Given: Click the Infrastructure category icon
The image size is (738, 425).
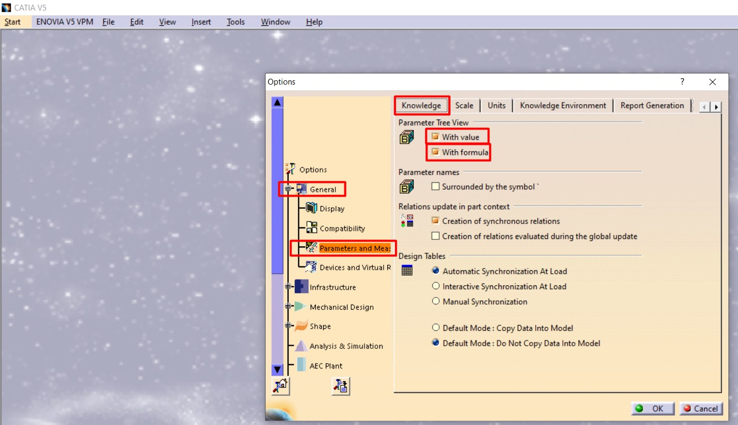Looking at the screenshot, I should click(301, 287).
